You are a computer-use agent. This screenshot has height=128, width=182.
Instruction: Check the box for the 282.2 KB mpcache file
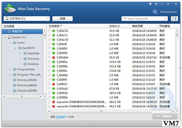coord(49,102)
